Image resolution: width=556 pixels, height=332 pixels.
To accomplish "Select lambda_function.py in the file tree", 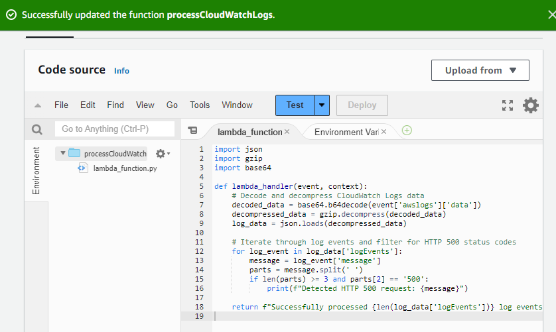I will [x=125, y=168].
